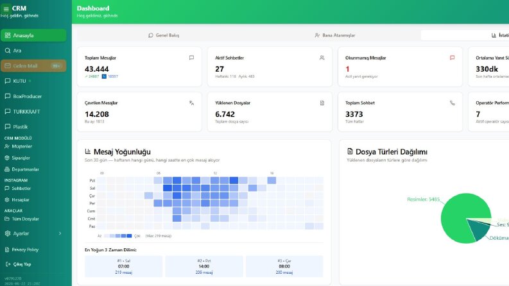Click the Müşteriler person icon
The height and width of the screenshot is (286, 509).
pyautogui.click(x=7, y=147)
